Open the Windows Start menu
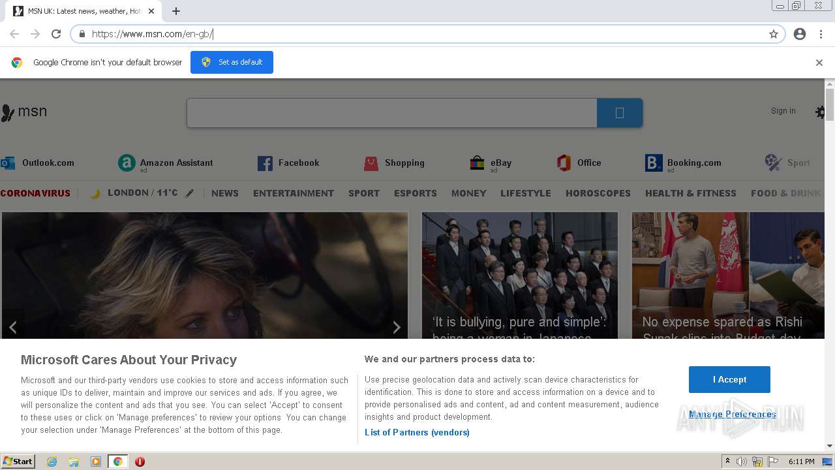This screenshot has height=470, width=835. tap(18, 461)
